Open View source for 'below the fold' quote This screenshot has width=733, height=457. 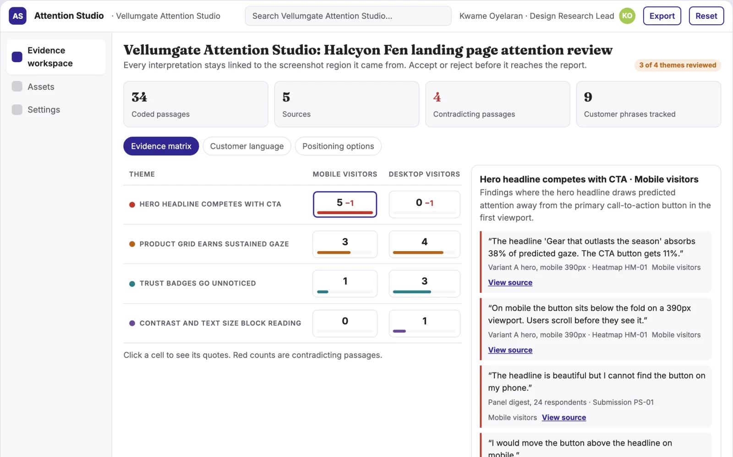click(x=510, y=350)
